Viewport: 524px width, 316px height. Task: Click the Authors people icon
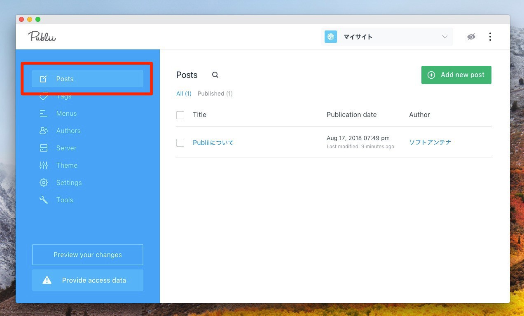44,131
